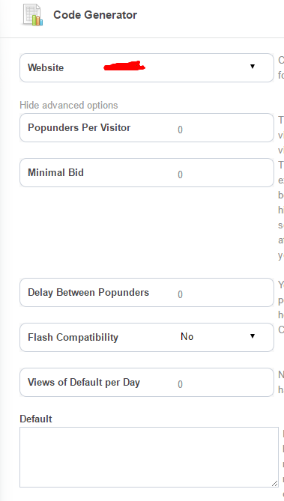Click the Code Generator report icon
The width and height of the screenshot is (284, 501).
point(33,15)
